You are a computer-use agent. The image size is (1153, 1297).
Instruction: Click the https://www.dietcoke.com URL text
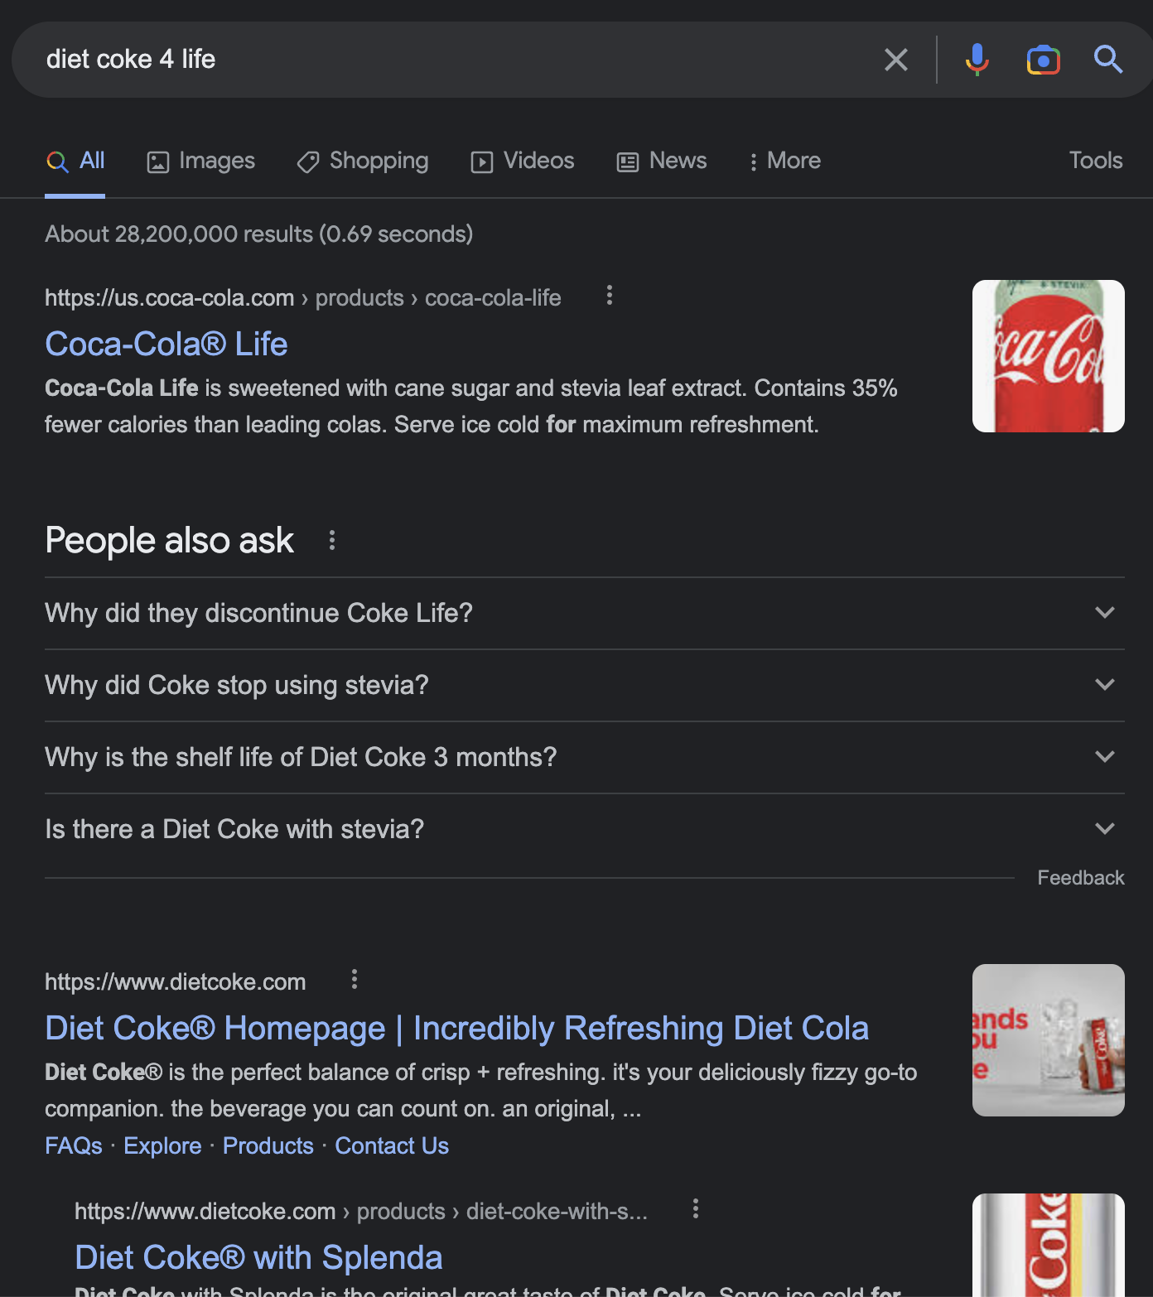176,981
